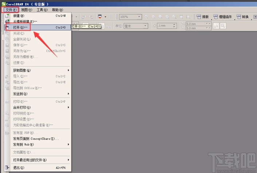
Task: Click the 全部关闭 menu entry
Action: pyautogui.click(x=38, y=39)
